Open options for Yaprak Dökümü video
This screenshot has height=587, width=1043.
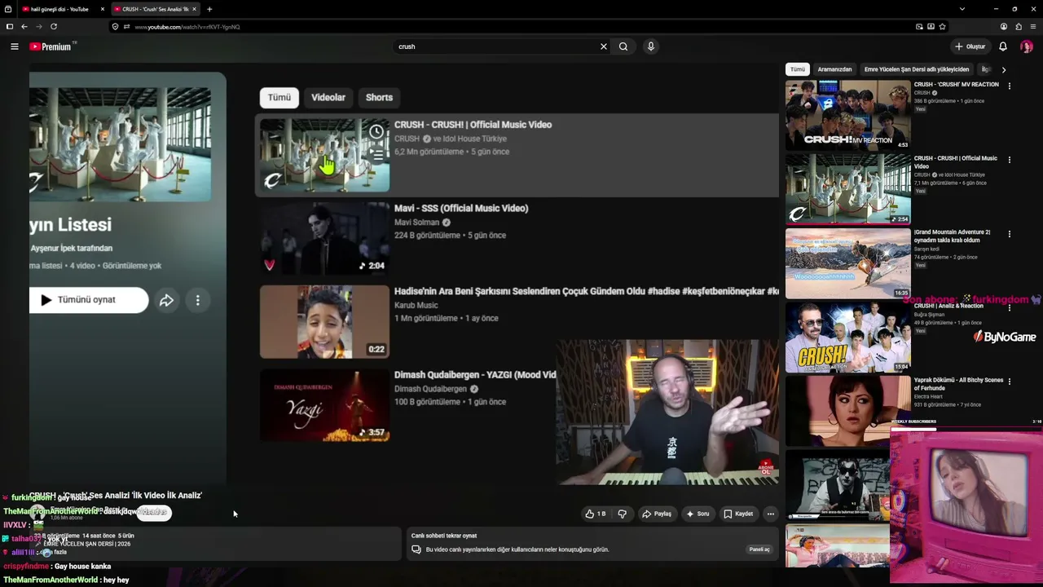1010,382
